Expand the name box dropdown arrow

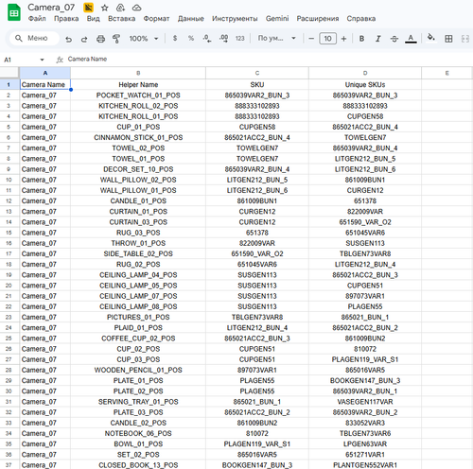click(42, 60)
